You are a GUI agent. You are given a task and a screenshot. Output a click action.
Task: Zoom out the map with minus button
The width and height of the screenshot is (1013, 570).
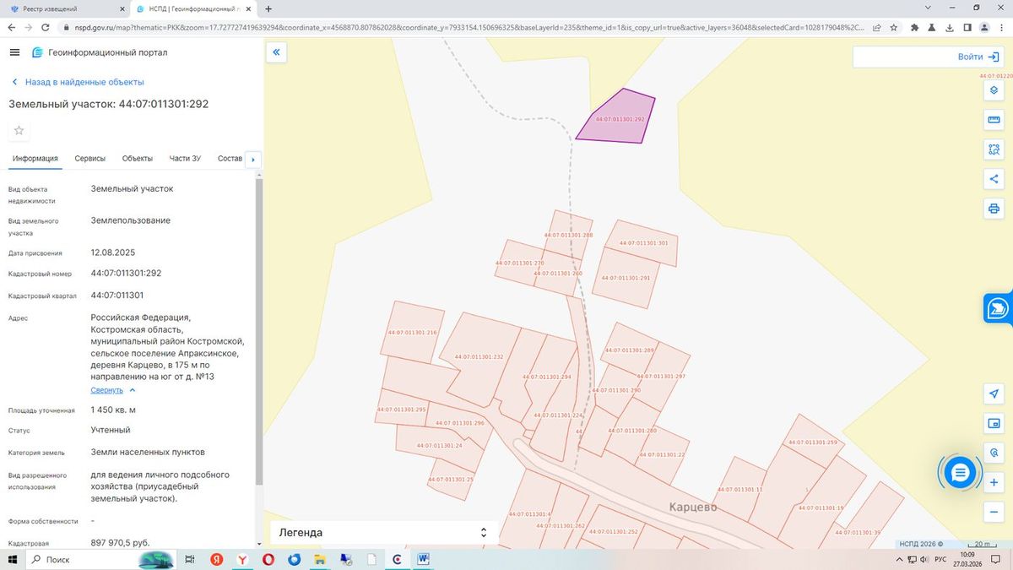(x=994, y=512)
